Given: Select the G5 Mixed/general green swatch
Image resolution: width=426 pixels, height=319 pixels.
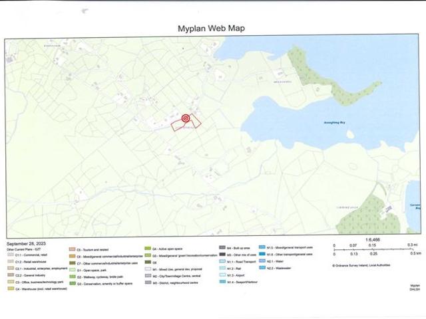Looking at the screenshot, I should pos(148,255).
